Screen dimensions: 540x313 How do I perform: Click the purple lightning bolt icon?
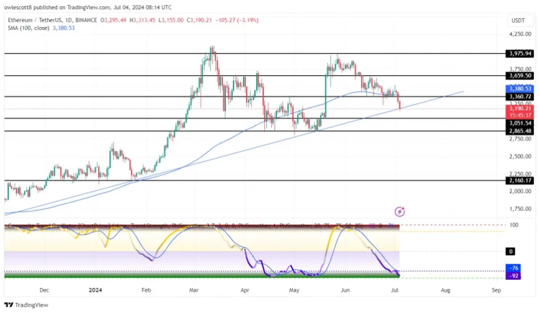(x=399, y=212)
